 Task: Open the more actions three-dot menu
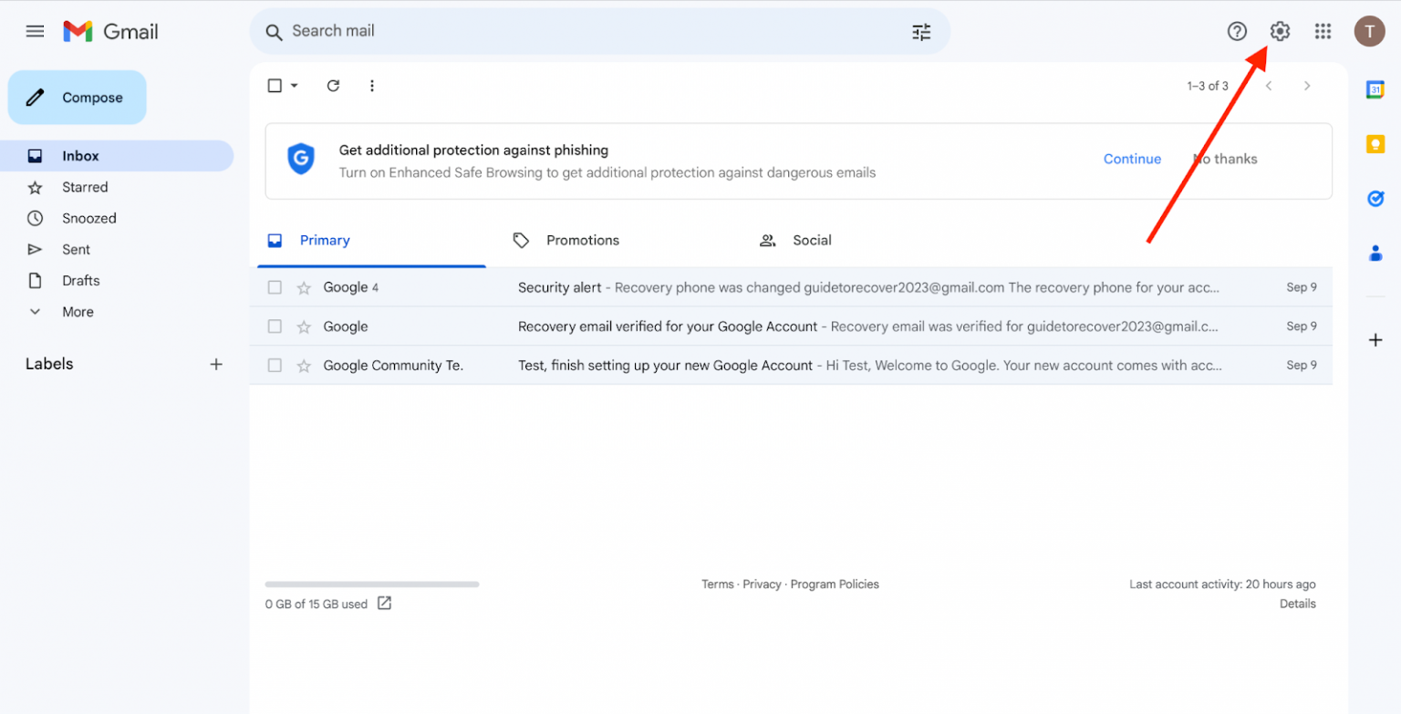tap(371, 85)
